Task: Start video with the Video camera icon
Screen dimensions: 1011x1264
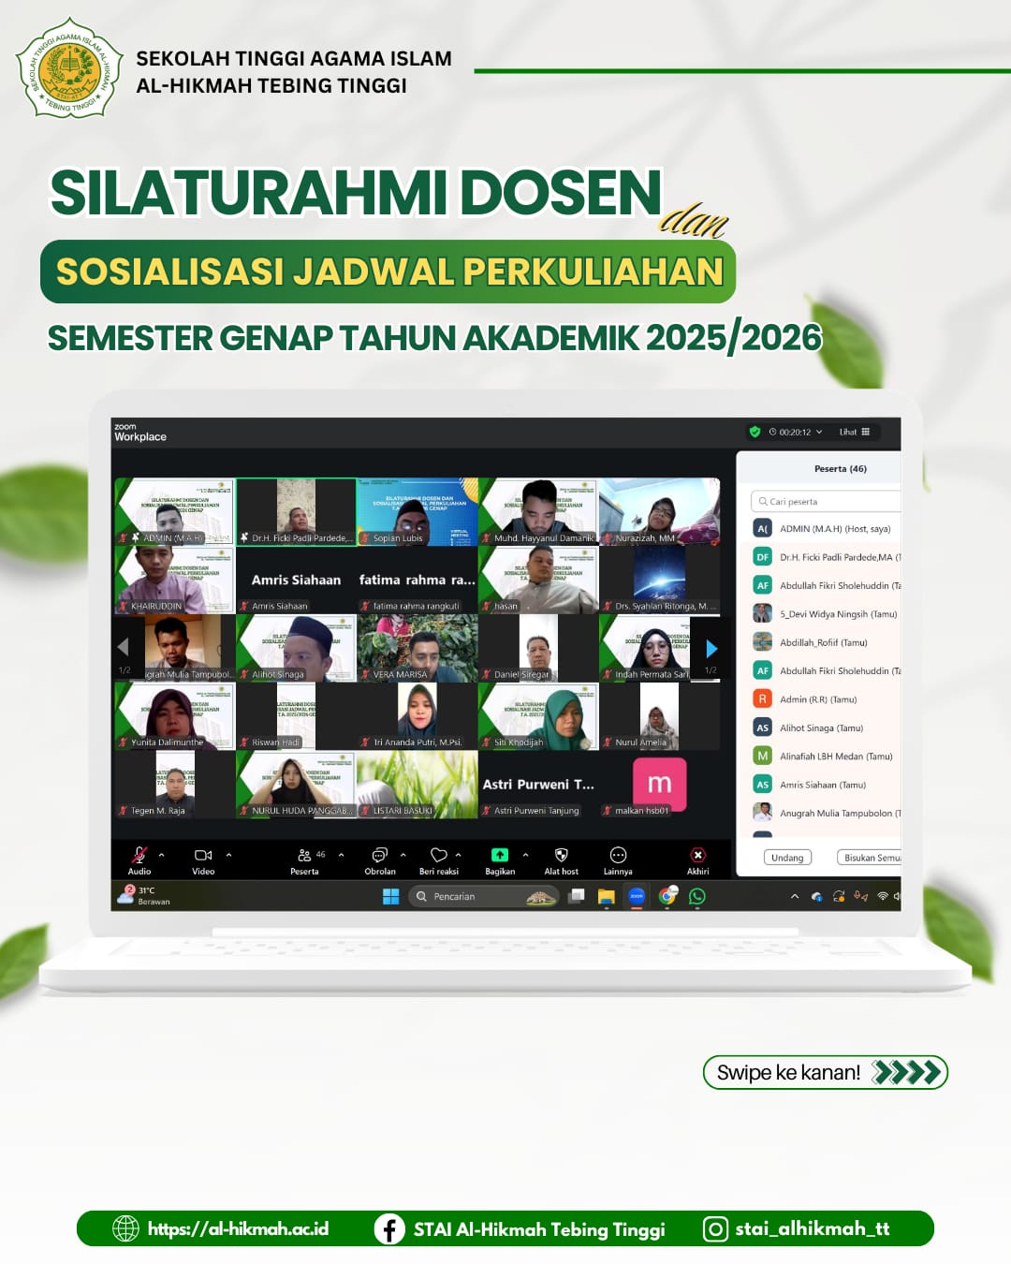Action: click(204, 853)
